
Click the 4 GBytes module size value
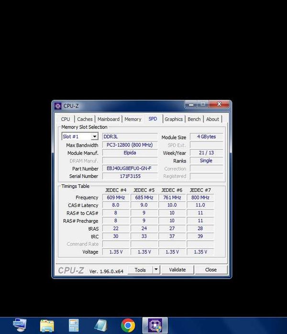tap(206, 137)
